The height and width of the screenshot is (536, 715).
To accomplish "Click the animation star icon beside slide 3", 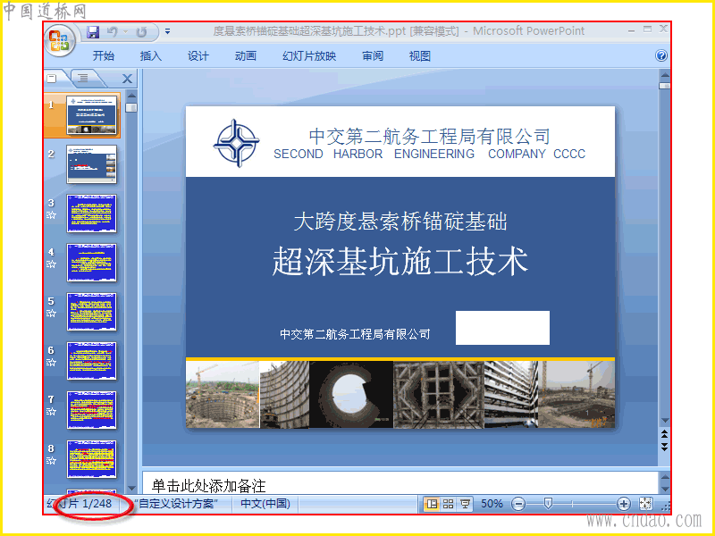I will (51, 215).
